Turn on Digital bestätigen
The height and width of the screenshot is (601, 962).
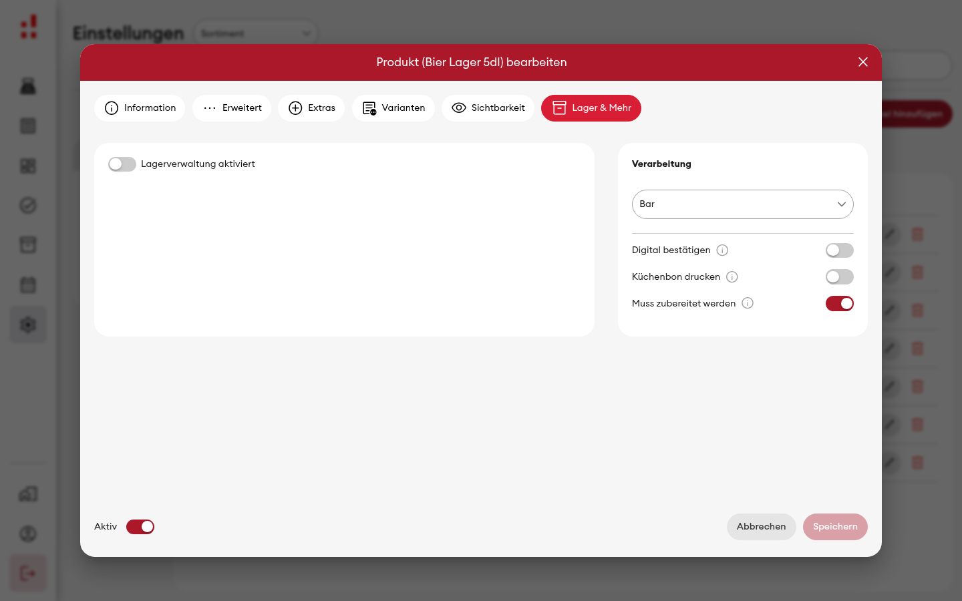pyautogui.click(x=840, y=250)
